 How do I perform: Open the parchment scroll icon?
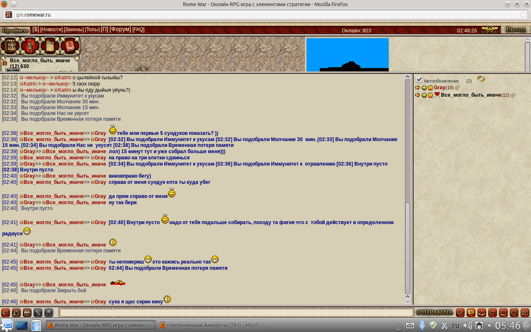click(x=50, y=46)
